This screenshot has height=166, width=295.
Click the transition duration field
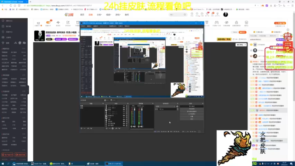[167, 109]
